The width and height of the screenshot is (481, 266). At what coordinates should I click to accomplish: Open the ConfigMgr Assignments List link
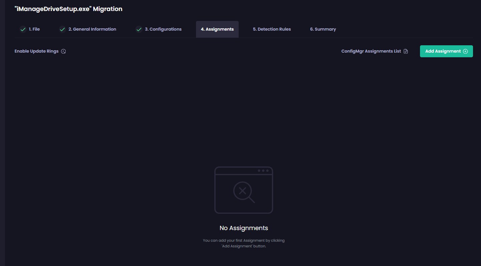point(371,51)
